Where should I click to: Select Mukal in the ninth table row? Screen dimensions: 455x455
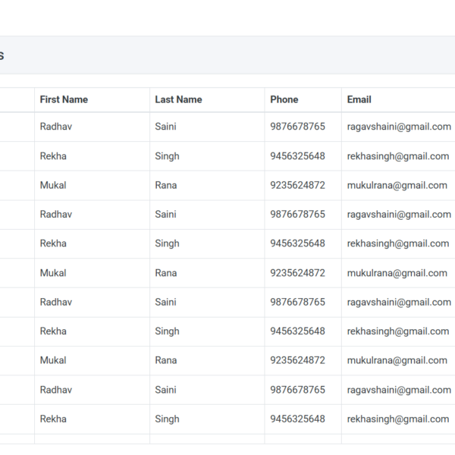tap(53, 360)
